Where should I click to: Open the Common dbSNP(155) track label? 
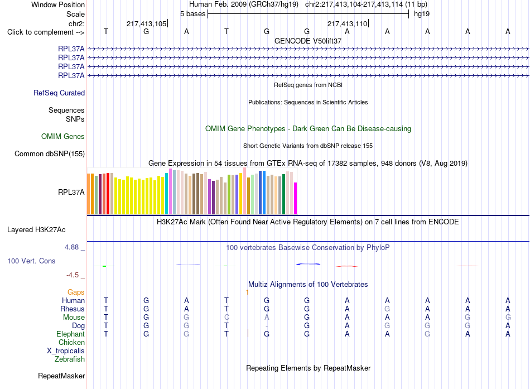point(50,154)
